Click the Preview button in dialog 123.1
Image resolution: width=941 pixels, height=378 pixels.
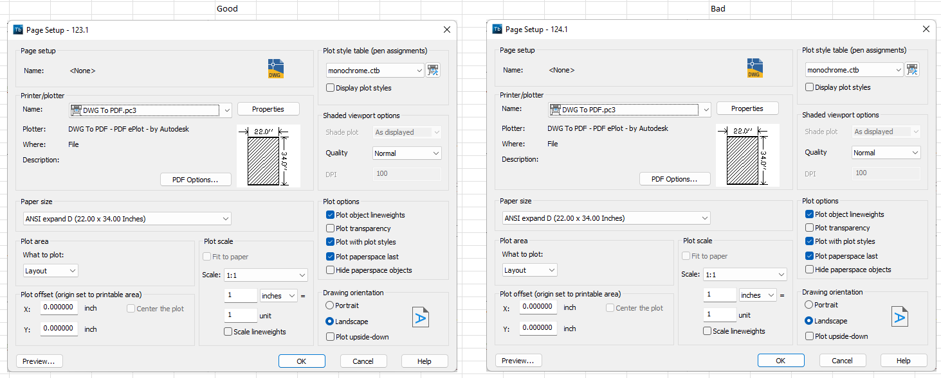tap(39, 361)
